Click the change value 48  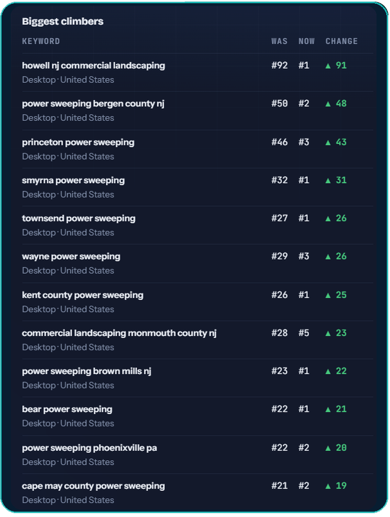(x=342, y=104)
